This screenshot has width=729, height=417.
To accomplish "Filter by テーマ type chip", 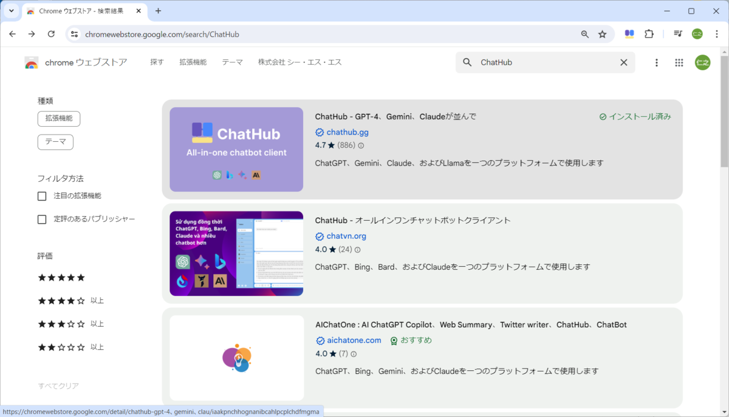I will [55, 142].
